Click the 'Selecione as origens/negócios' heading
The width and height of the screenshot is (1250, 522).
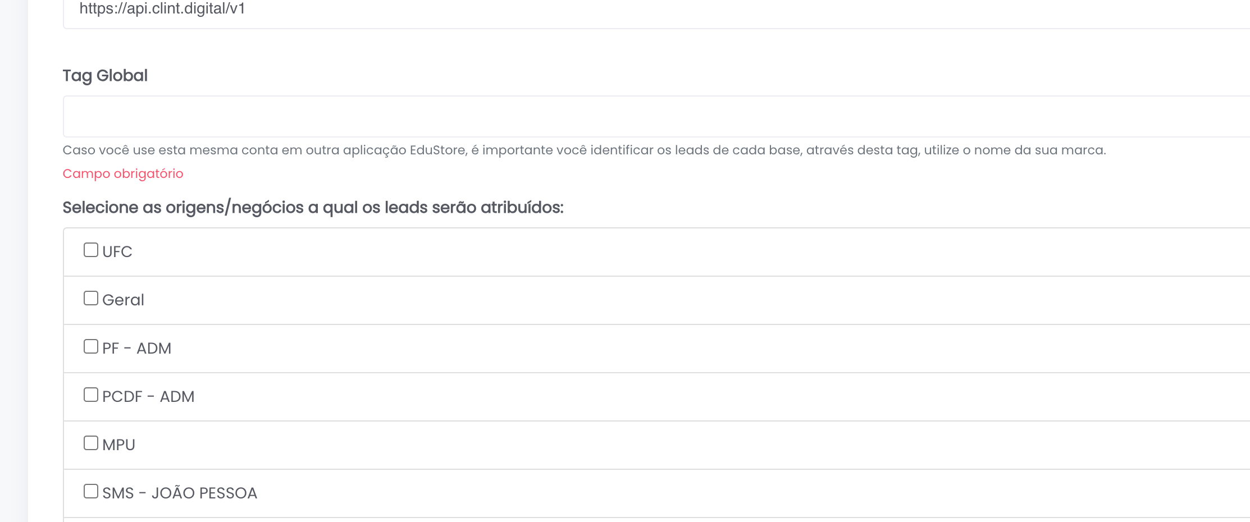pyautogui.click(x=313, y=208)
